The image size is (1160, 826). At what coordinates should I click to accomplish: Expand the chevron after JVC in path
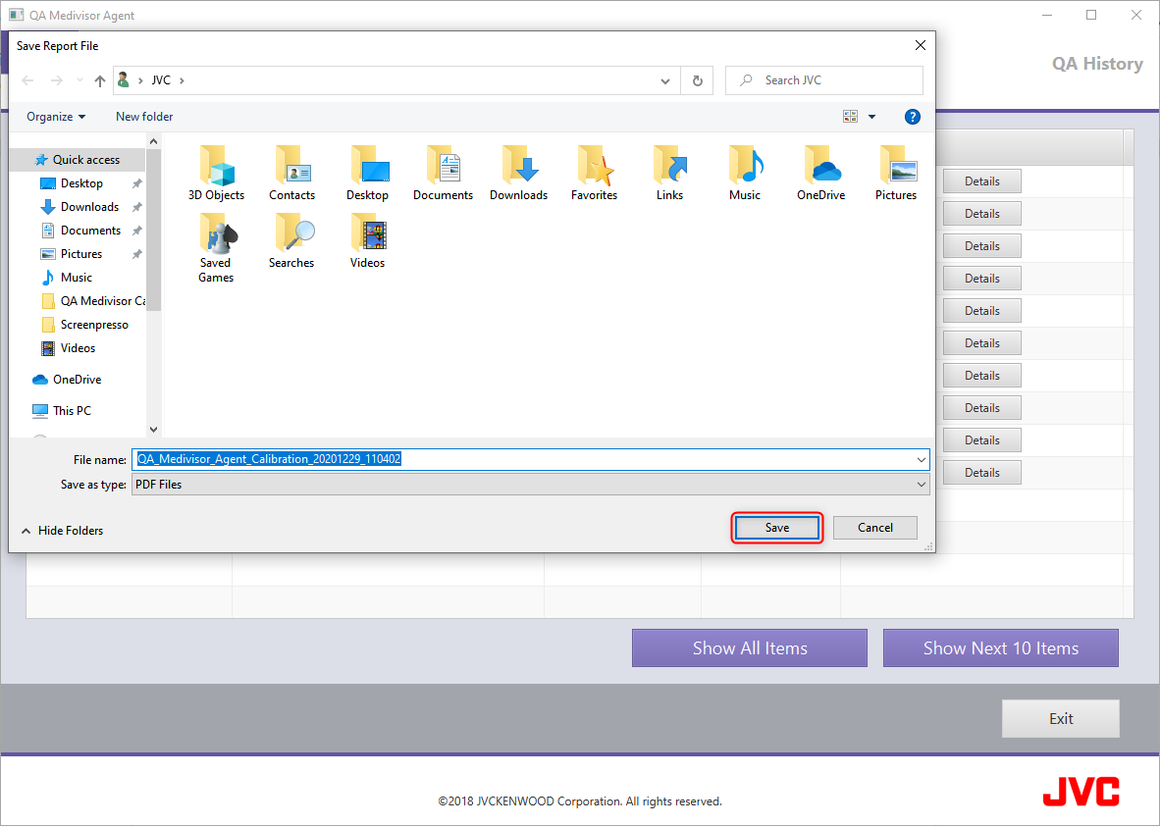tap(182, 80)
